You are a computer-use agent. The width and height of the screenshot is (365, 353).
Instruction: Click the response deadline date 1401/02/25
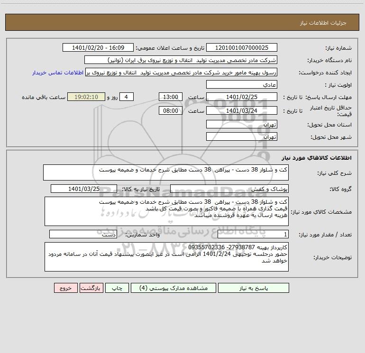point(242,97)
